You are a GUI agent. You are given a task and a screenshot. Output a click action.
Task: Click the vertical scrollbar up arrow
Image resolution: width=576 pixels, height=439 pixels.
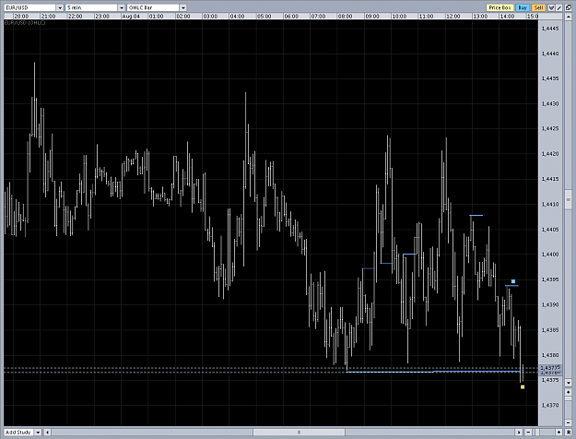(569, 17)
